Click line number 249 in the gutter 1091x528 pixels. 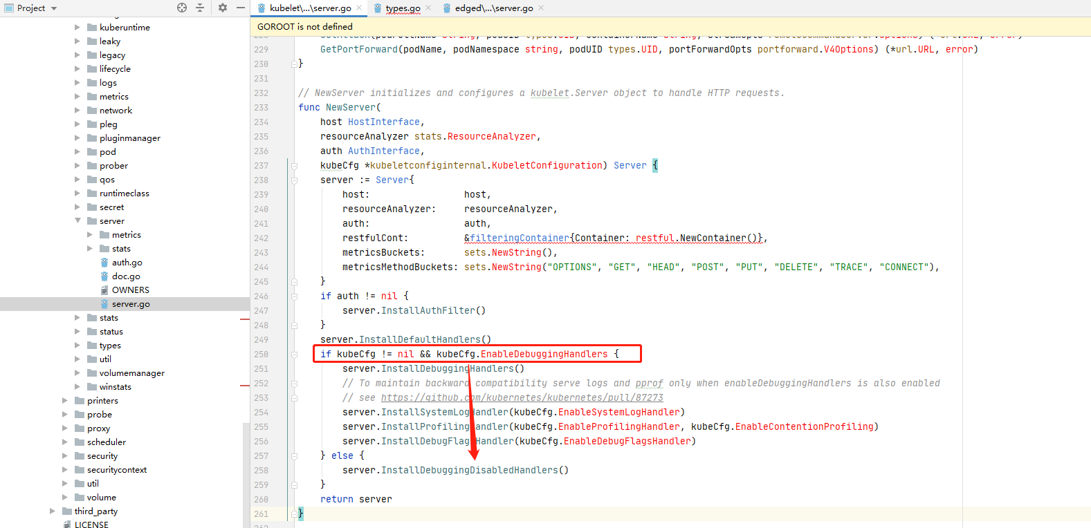click(x=261, y=340)
